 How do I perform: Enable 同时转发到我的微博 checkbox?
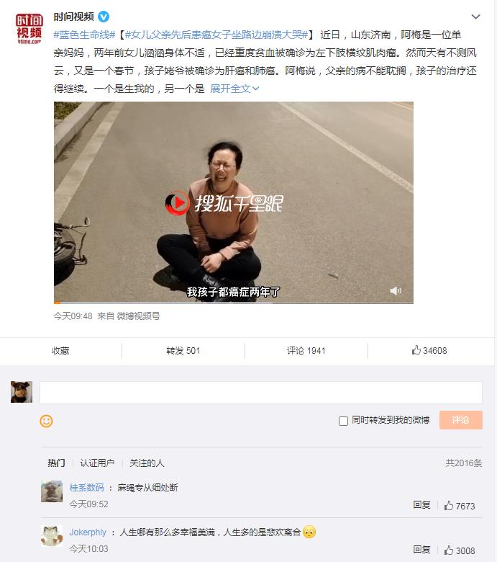click(343, 421)
